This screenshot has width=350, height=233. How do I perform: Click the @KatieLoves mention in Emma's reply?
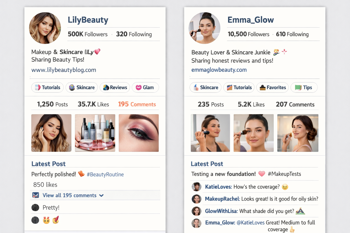pos(251,223)
